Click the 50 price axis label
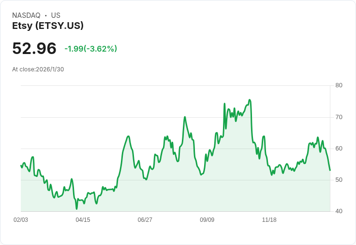This screenshot has height=245, width=356. 339,180
